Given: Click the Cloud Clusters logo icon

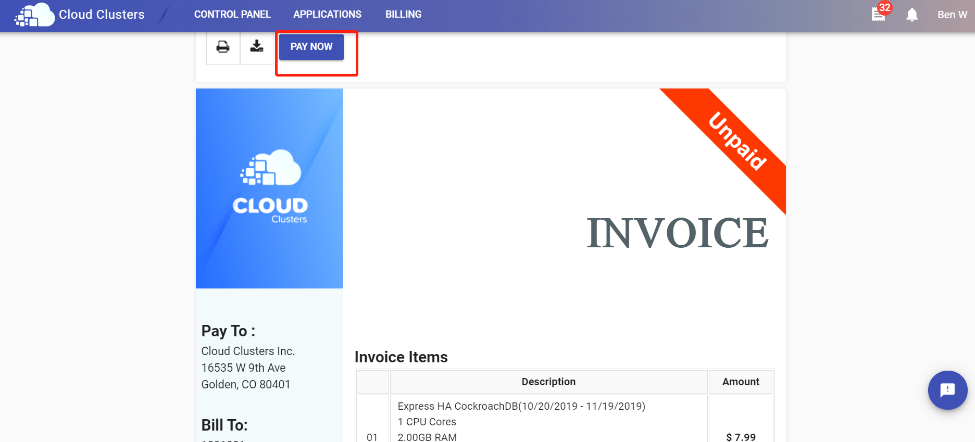Looking at the screenshot, I should coord(34,15).
